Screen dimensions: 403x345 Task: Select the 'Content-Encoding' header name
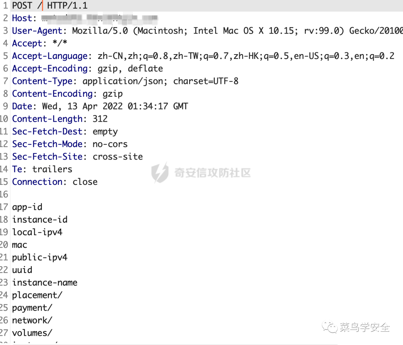pyautogui.click(x=53, y=94)
